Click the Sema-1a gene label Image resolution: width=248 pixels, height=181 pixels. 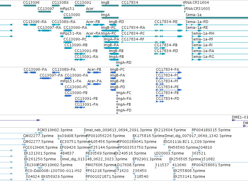click(x=194, y=15)
